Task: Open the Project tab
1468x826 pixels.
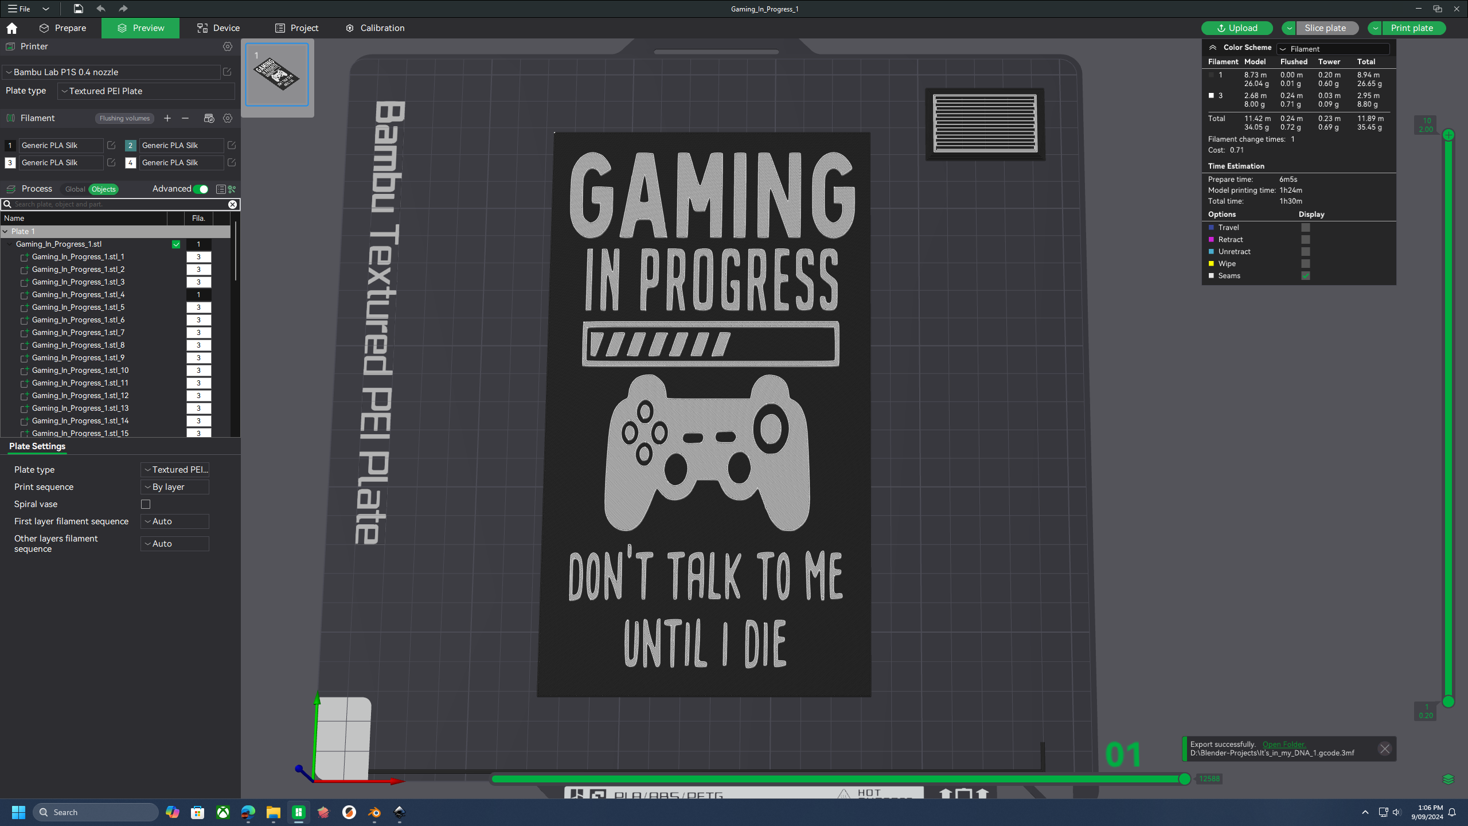Action: pos(296,28)
